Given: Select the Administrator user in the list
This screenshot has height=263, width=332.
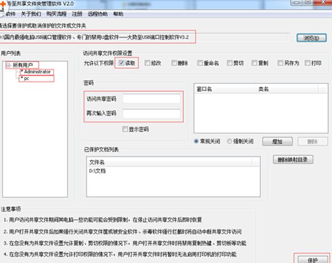Looking at the screenshot, I should [37, 72].
